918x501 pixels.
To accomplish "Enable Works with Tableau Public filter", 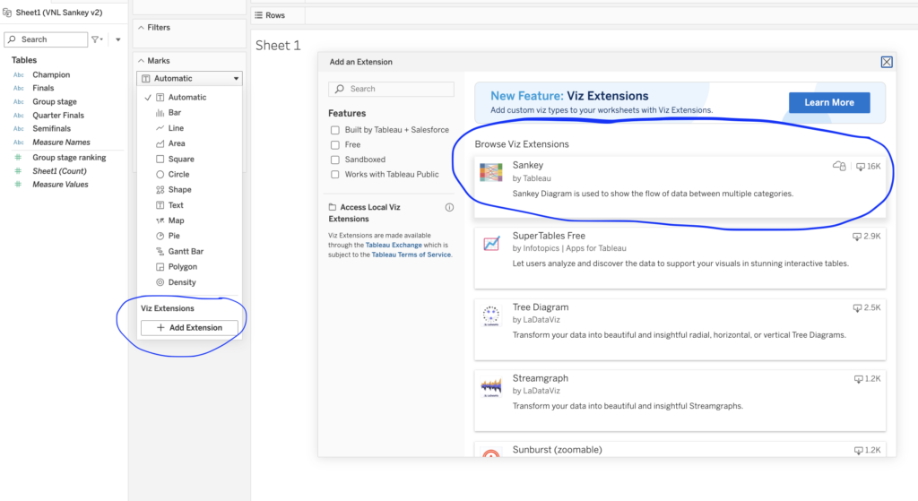I will point(335,174).
